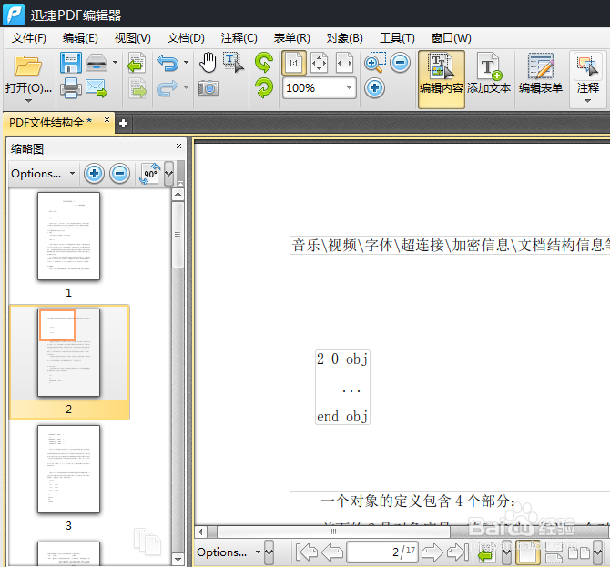
Task: Select page 3 thumbnail
Action: (x=68, y=469)
